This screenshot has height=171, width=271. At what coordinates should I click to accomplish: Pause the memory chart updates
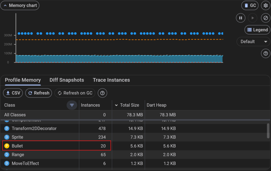[x=241, y=18]
